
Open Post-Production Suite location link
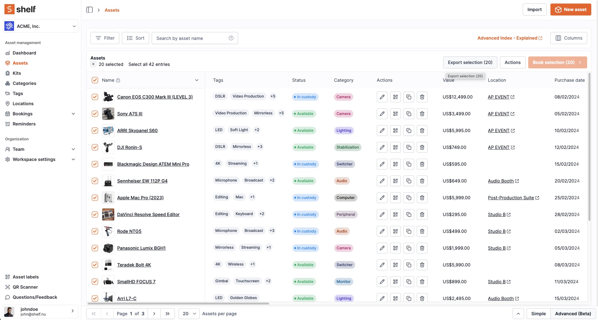click(x=513, y=198)
